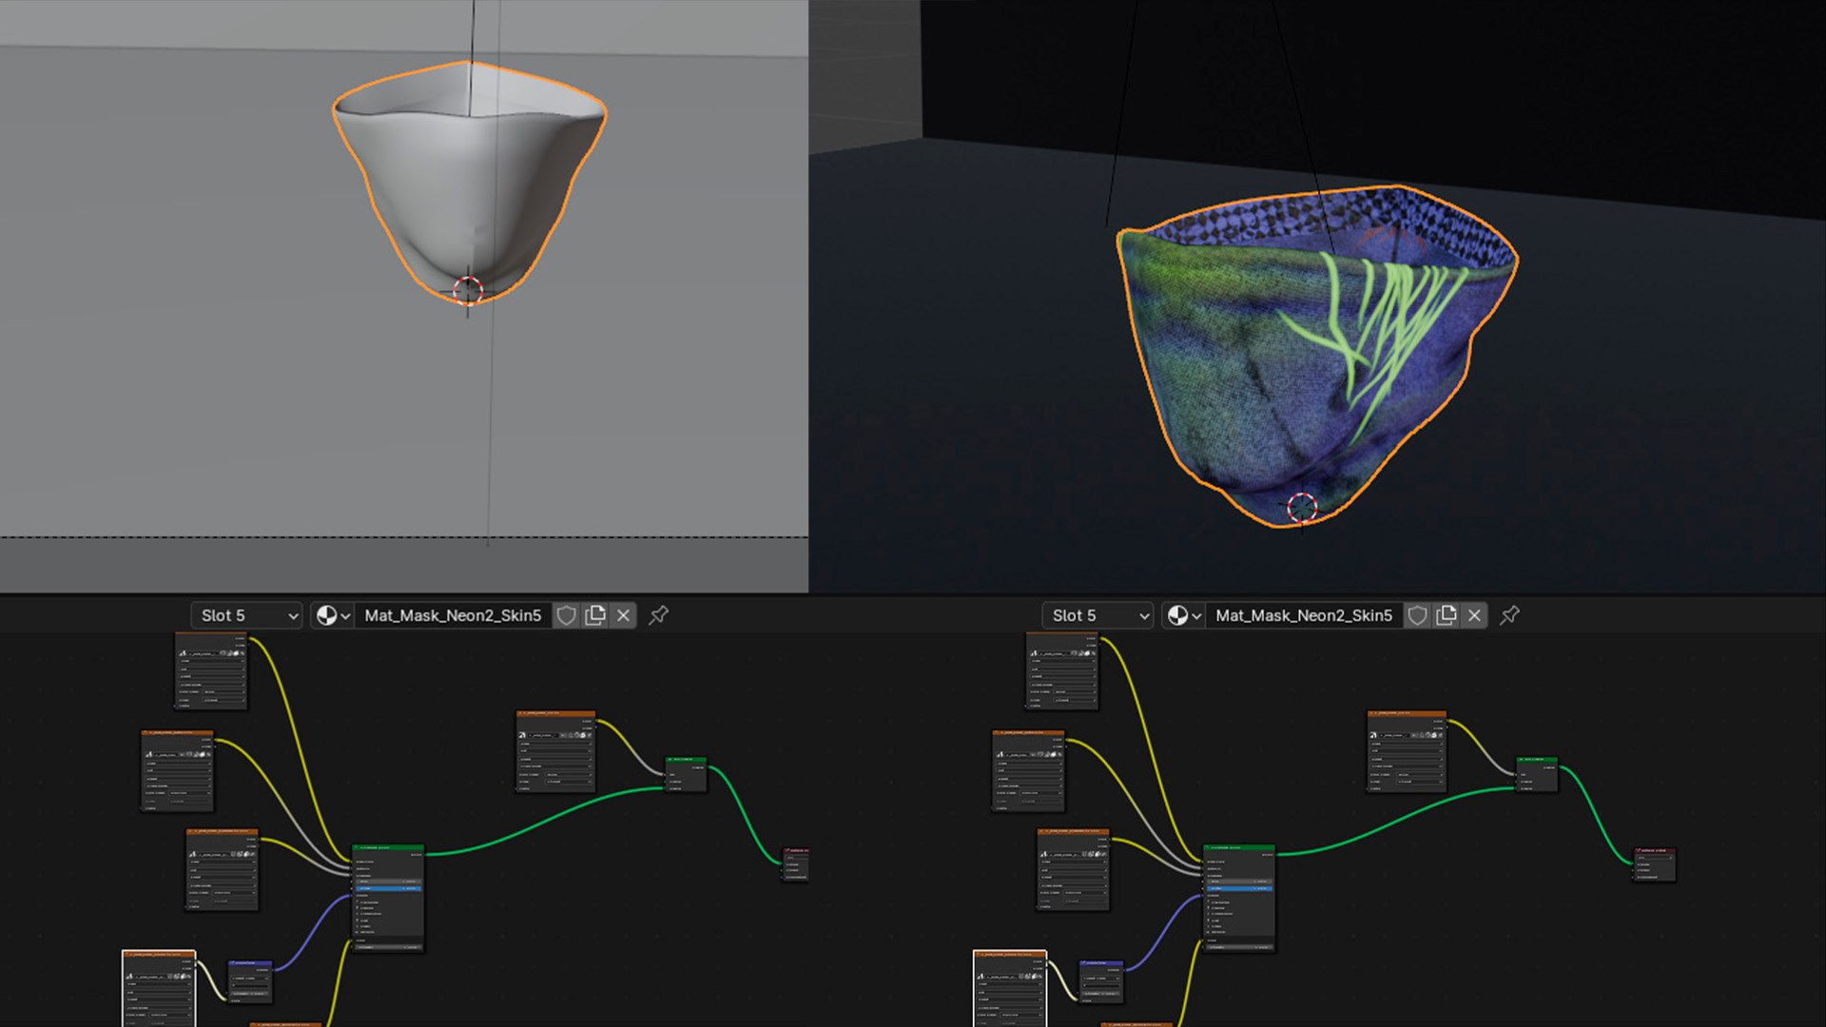Toggle fake user shield in right editor

(1418, 615)
